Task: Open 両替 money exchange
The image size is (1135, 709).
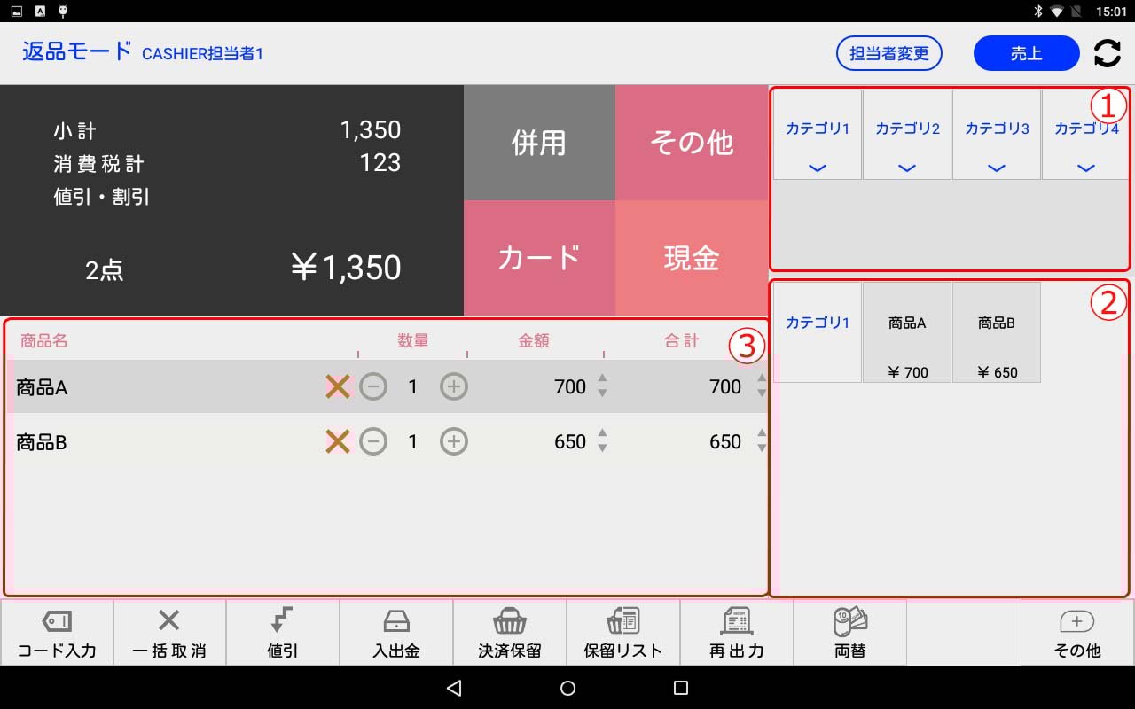Action: coord(850,633)
